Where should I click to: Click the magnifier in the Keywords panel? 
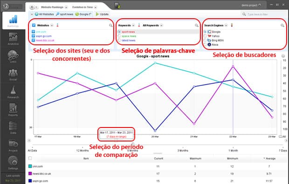pos(197,26)
